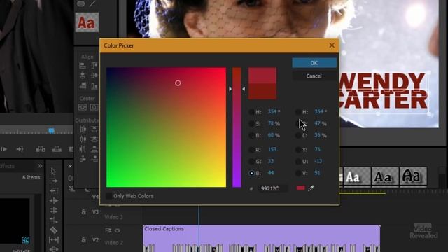Toggle lock on track V2
This screenshot has width=448, height=252.
[84, 240]
